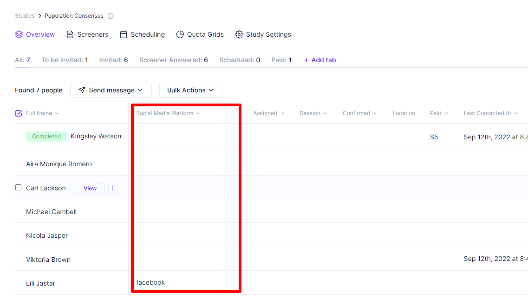Viewport: 528px width, 306px height.
Task: Click the $5 paid amount for Kingsley Watson
Action: pyautogui.click(x=434, y=137)
